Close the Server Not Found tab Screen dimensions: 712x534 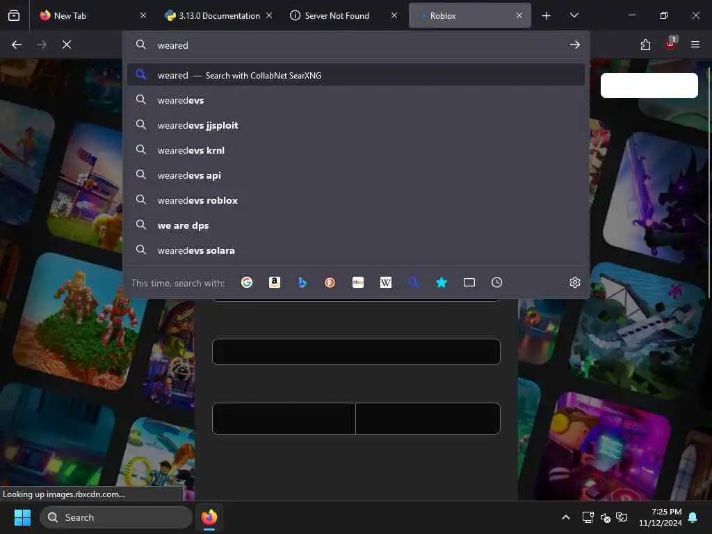coord(394,15)
